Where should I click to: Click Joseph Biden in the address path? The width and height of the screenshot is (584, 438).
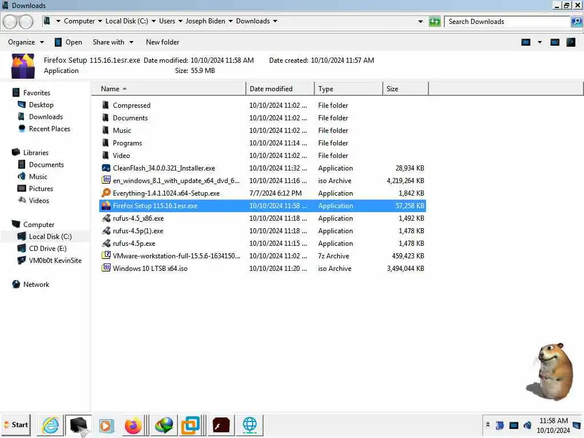tap(205, 21)
